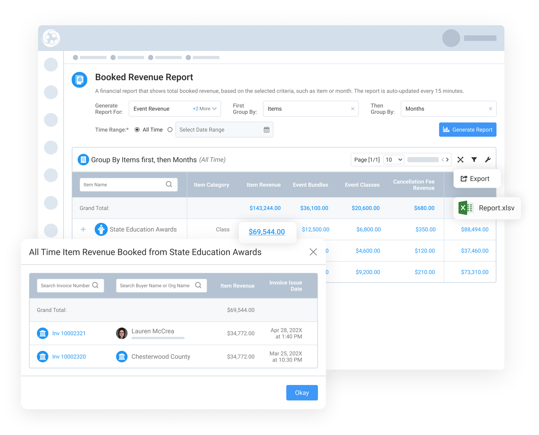Viewport: 539px width, 435px height.
Task: Open the page size dropdown showing 10
Action: (393, 160)
